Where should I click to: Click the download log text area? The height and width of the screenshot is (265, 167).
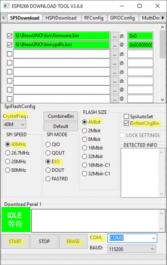(x=98, y=220)
